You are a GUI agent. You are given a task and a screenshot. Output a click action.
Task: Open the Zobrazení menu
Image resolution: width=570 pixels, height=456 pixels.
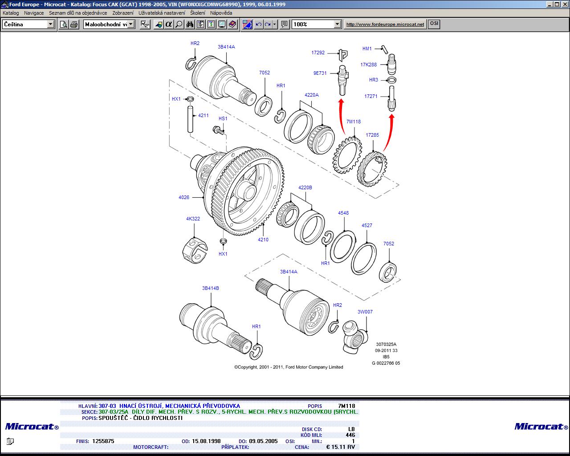[122, 13]
